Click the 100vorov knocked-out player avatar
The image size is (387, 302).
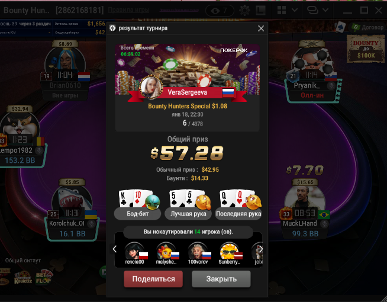pos(198,251)
